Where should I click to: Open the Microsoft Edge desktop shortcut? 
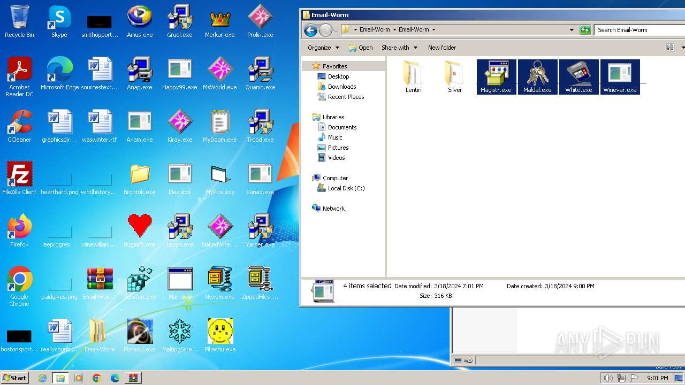pos(59,74)
